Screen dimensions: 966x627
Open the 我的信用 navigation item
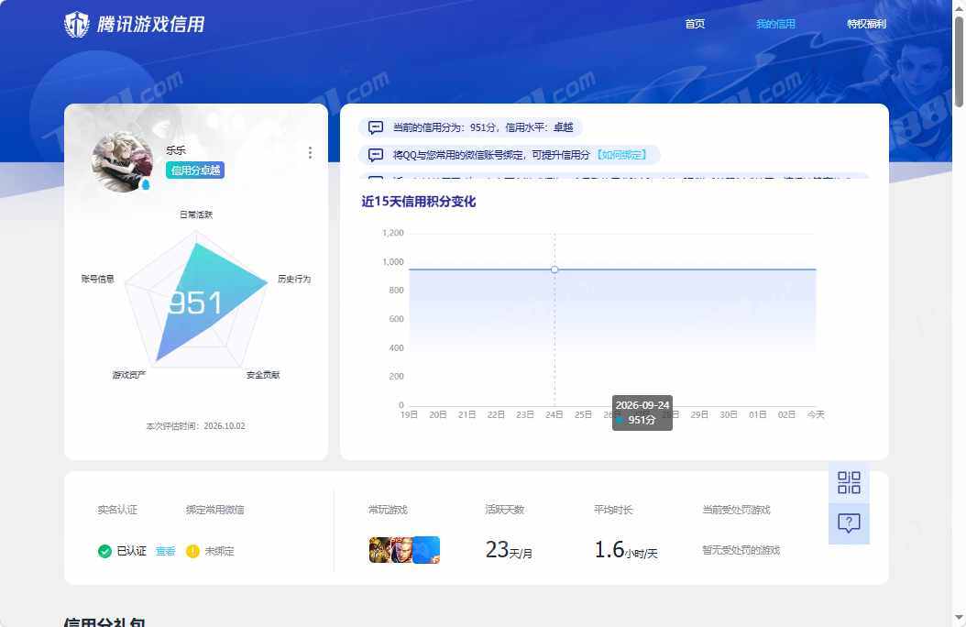coord(775,24)
